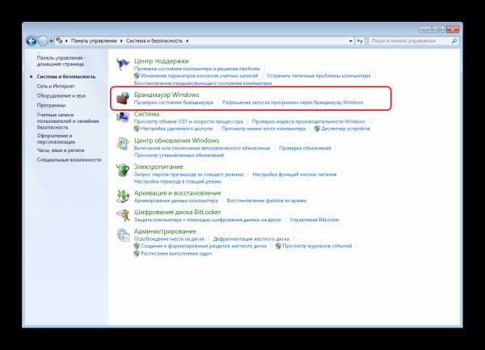Click the Administrative Tools gear icon

[123, 235]
